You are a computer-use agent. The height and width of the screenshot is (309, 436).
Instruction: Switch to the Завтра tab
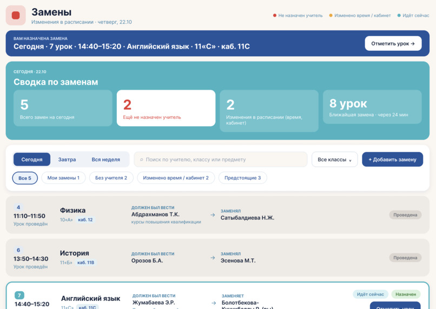click(67, 159)
